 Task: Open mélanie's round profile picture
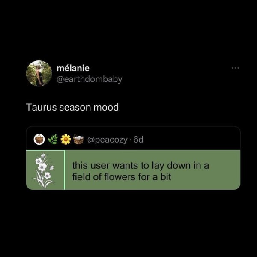click(x=39, y=73)
